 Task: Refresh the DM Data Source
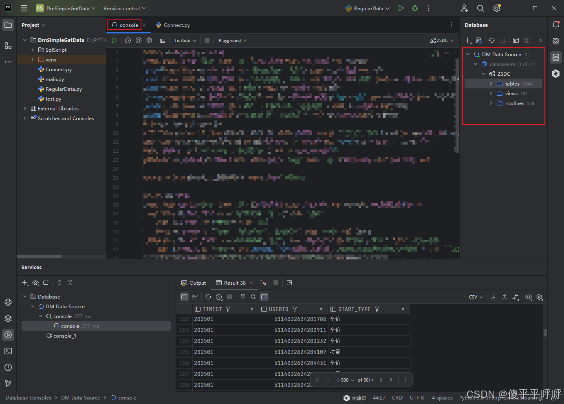(492, 40)
